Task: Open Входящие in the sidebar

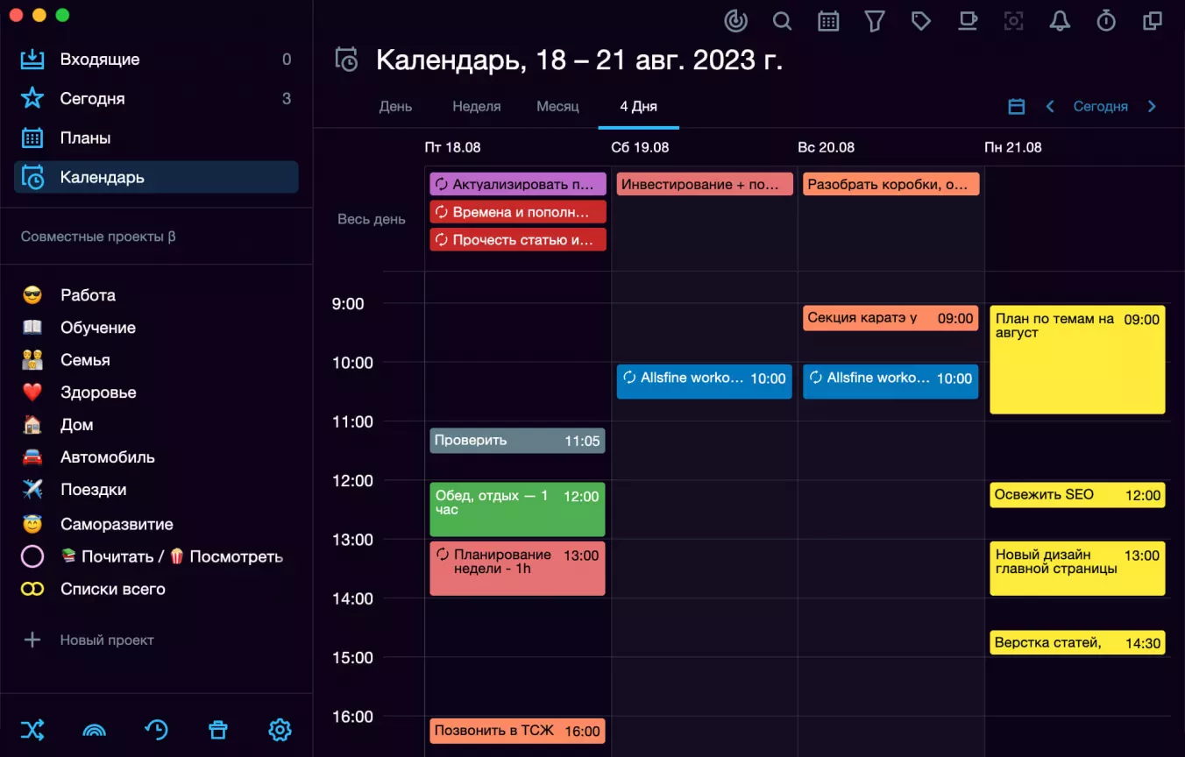Action: click(x=156, y=60)
